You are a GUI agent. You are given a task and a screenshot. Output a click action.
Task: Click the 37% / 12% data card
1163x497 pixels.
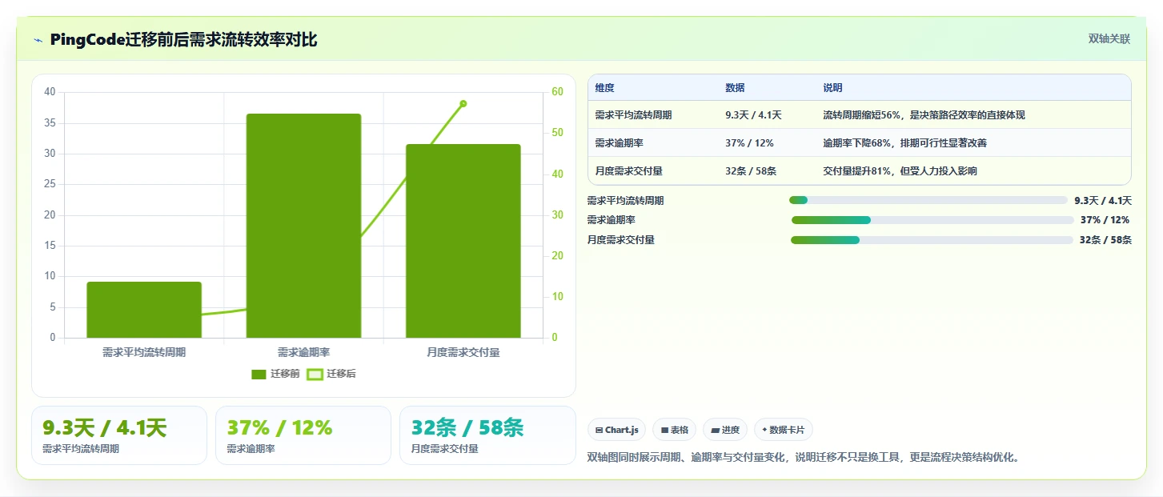pyautogui.click(x=303, y=435)
